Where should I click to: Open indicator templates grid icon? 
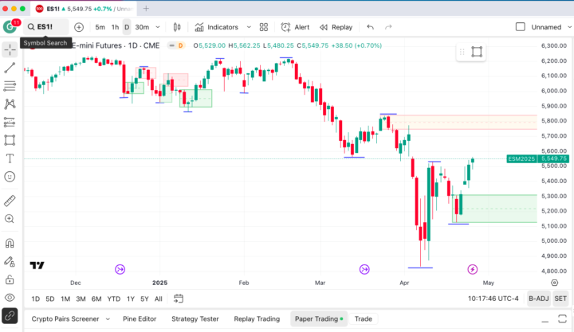coord(264,27)
